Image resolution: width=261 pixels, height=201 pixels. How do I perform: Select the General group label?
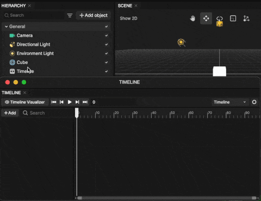pos(17,27)
